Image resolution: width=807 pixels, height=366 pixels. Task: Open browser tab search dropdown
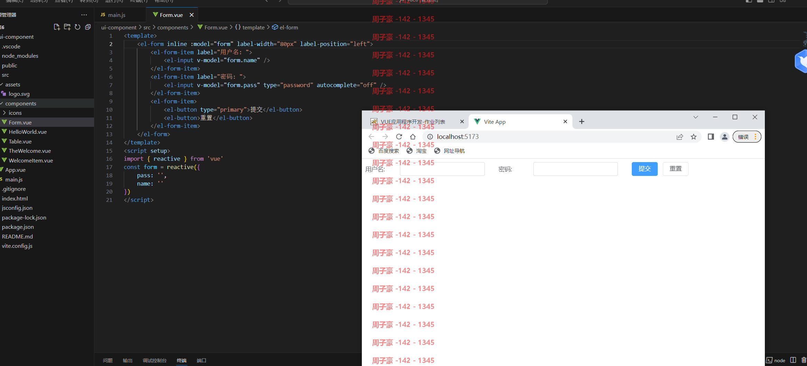pyautogui.click(x=696, y=117)
